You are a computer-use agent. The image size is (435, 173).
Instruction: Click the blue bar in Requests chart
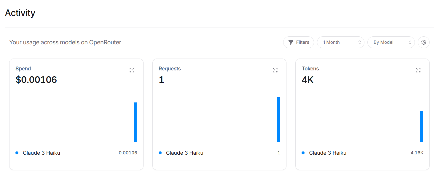(278, 119)
